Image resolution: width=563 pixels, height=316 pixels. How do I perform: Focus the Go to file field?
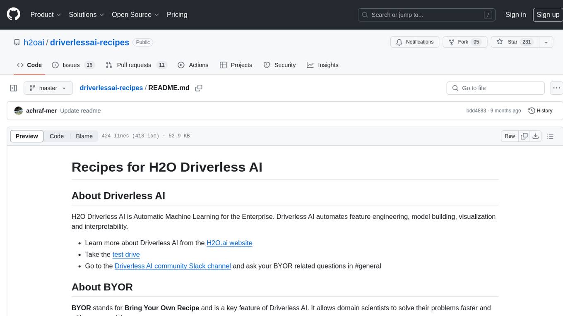coord(496,88)
